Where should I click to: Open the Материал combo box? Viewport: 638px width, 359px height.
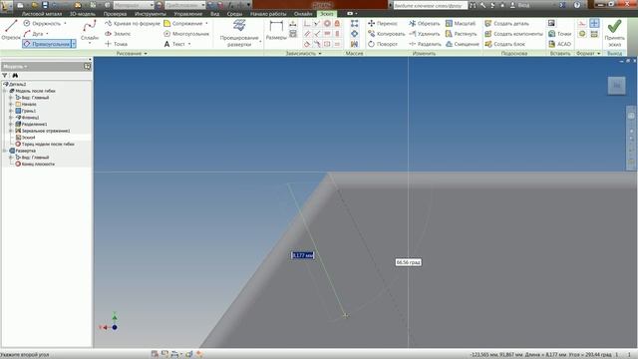134,5
